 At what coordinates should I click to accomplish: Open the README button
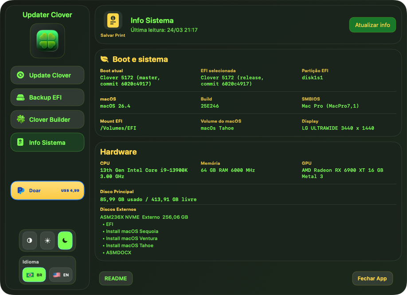[x=116, y=279]
